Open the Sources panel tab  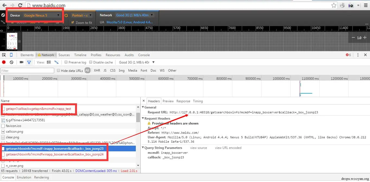point(64,55)
